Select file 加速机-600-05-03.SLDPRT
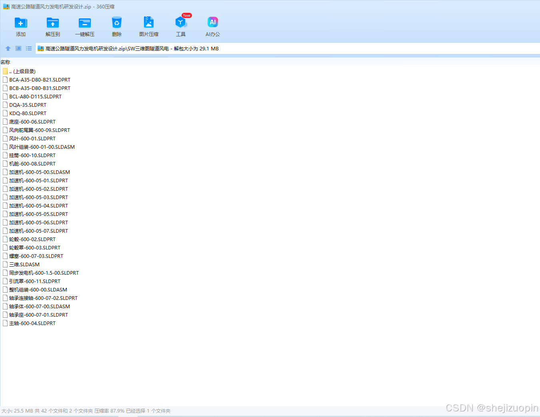The width and height of the screenshot is (540, 417). 36,197
